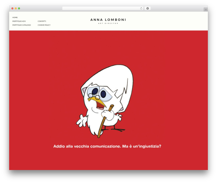The image size is (217, 183).
Task: Open the COOKIE POLICY link
Action: (x=44, y=25)
